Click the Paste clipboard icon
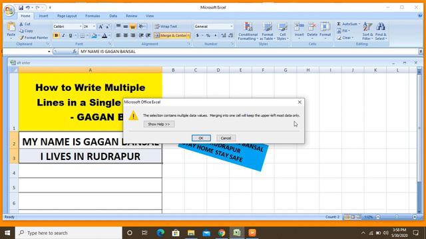 pyautogui.click(x=11, y=27)
